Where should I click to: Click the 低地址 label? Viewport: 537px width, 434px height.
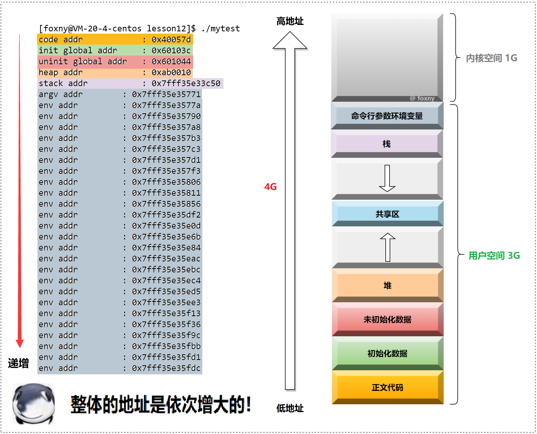[x=290, y=408]
